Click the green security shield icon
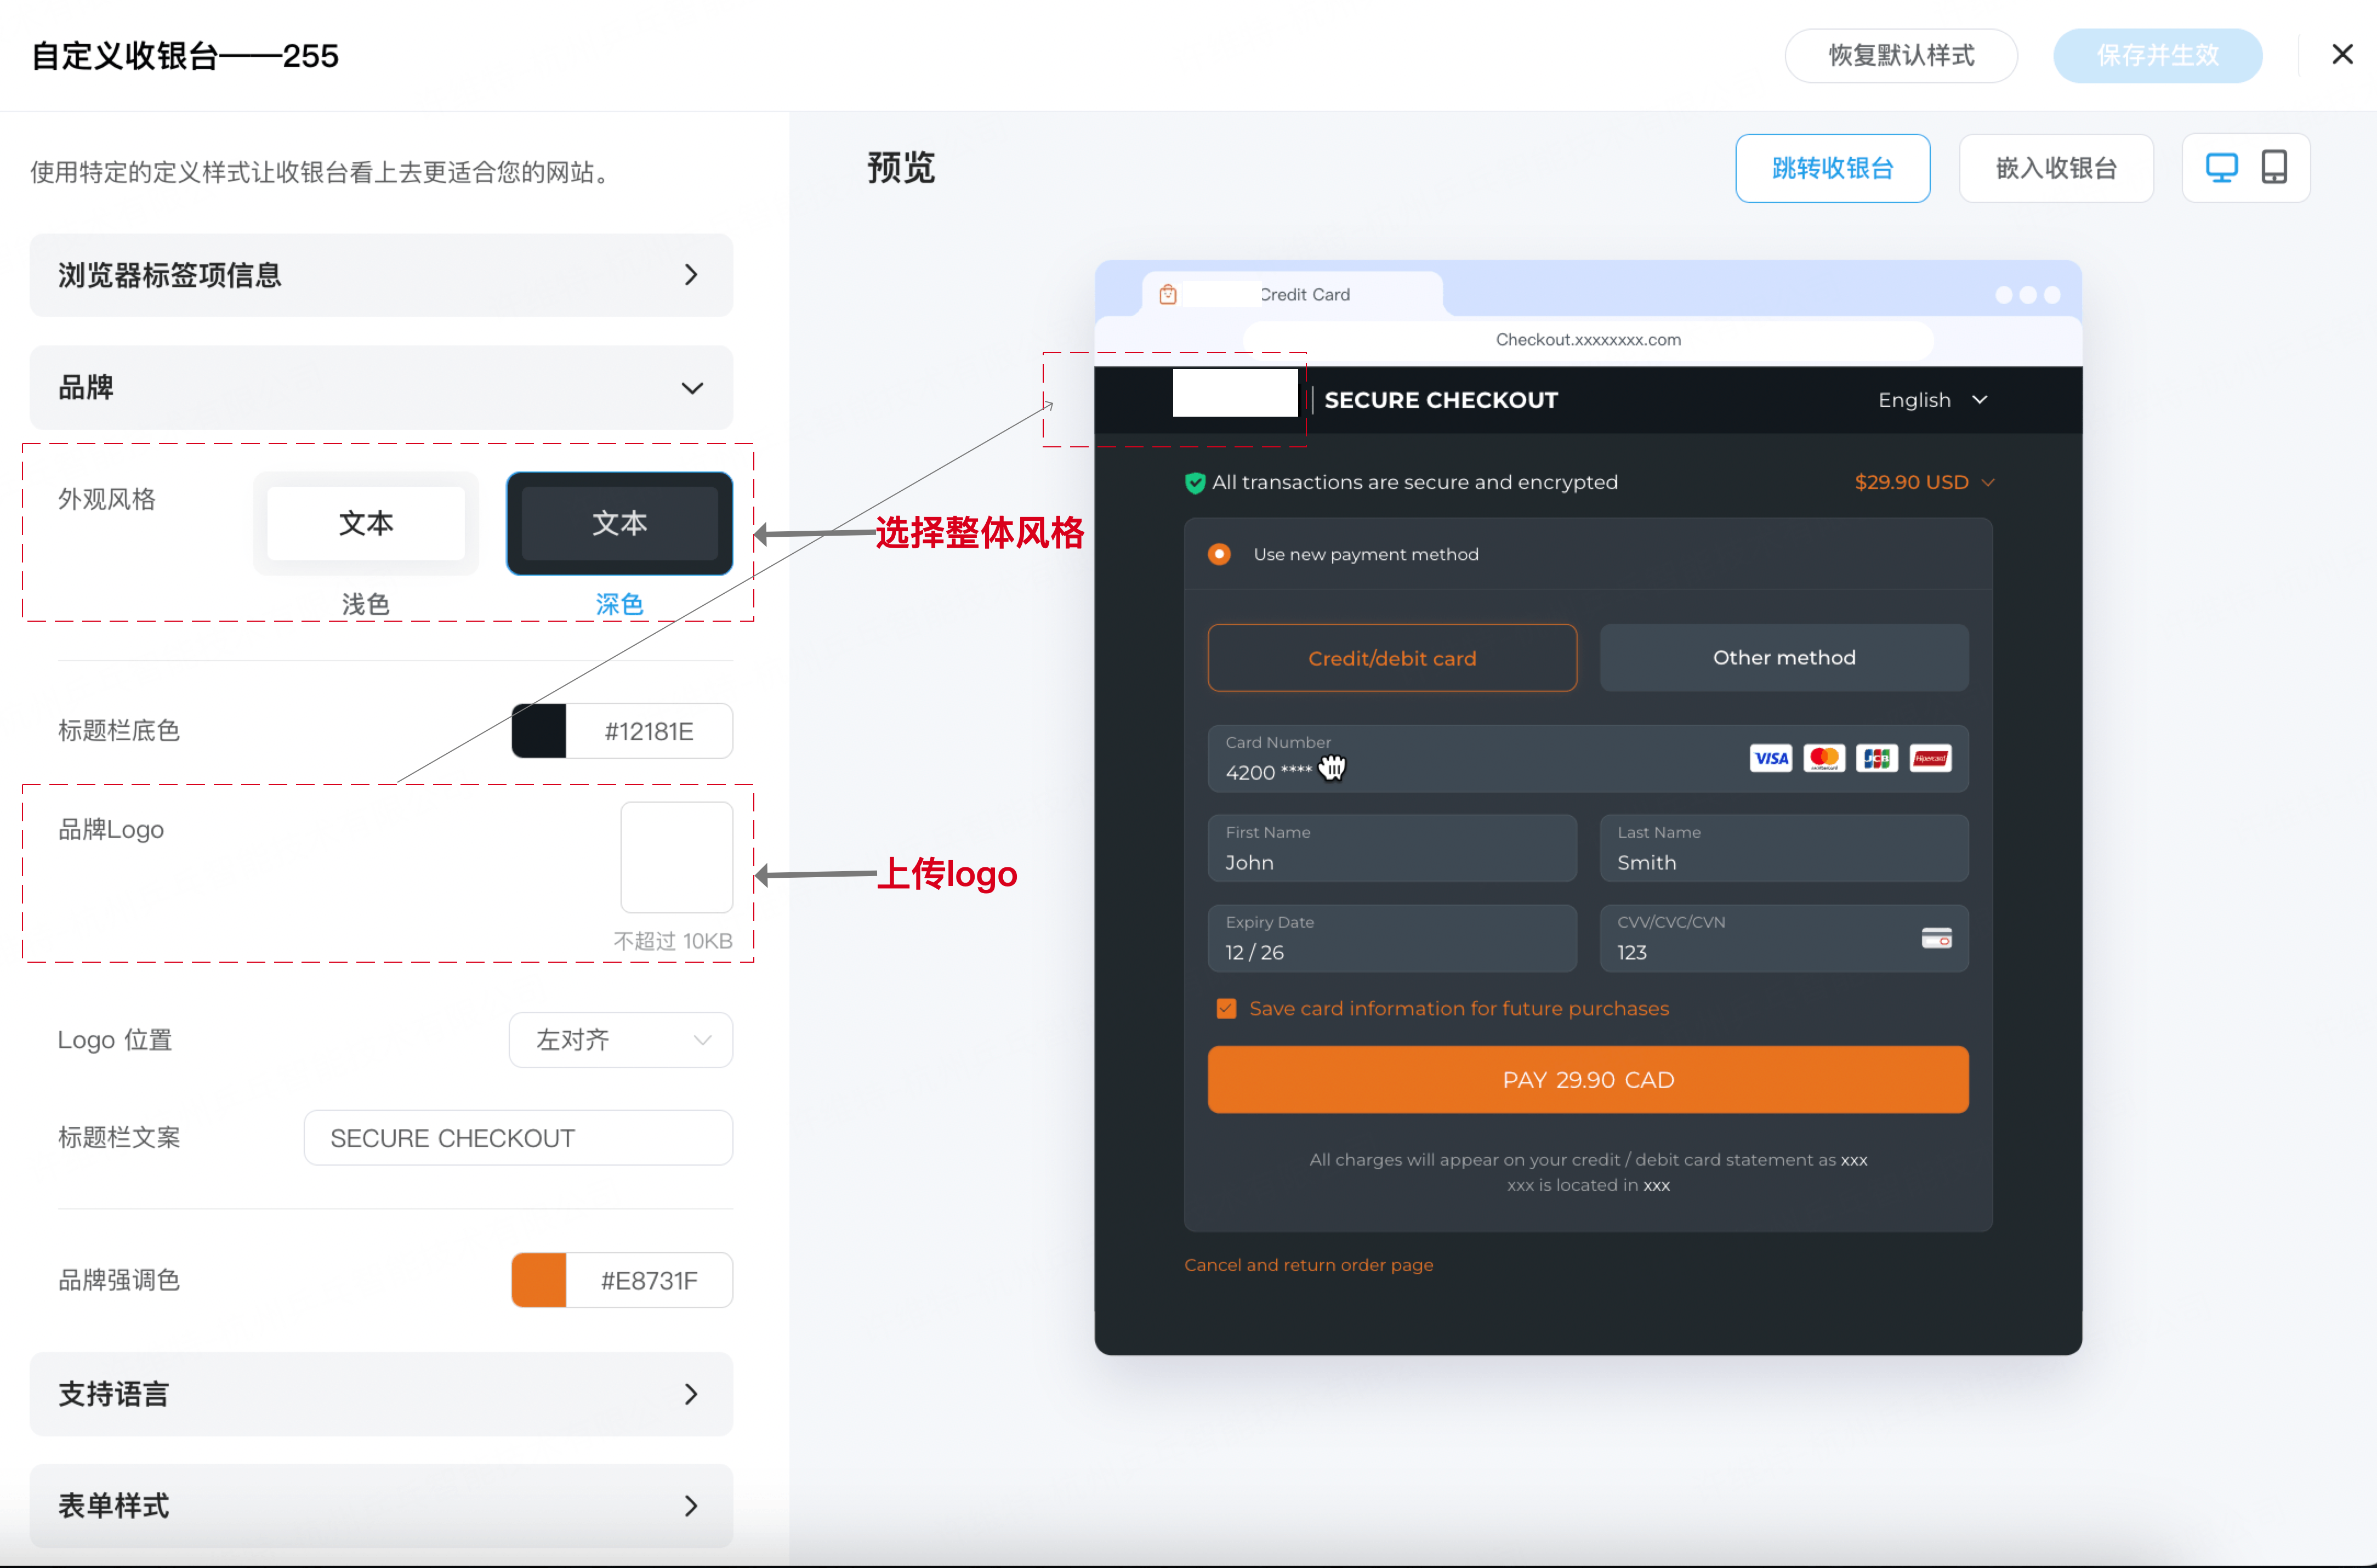The image size is (2377, 1568). [1195, 483]
